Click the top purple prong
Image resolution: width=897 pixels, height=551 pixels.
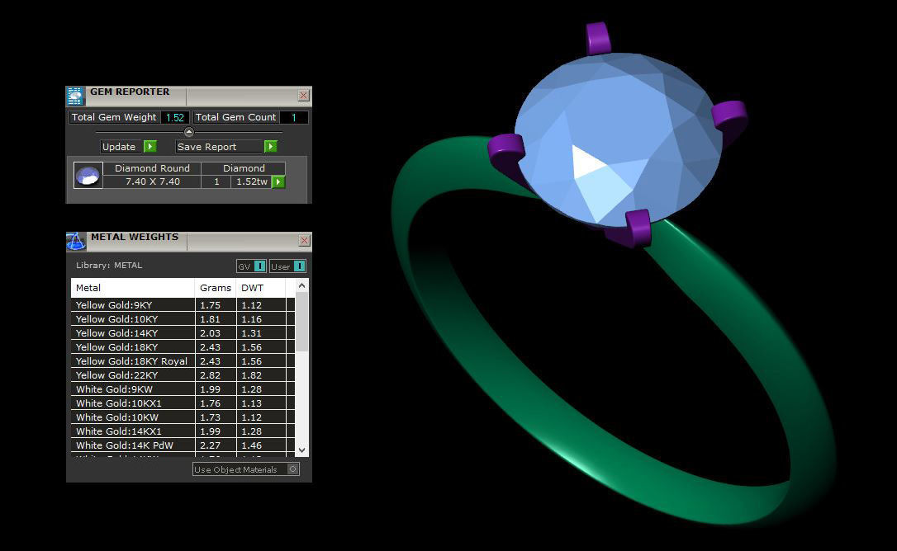[x=598, y=38]
